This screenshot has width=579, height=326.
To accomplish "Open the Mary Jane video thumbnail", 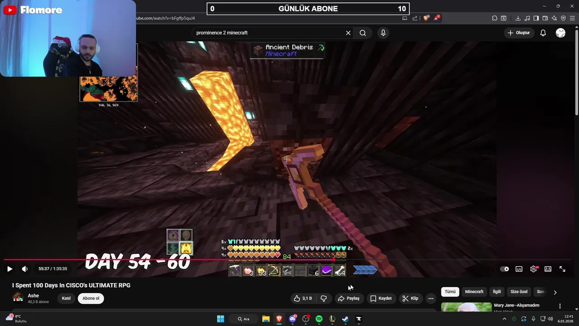I will (466, 307).
